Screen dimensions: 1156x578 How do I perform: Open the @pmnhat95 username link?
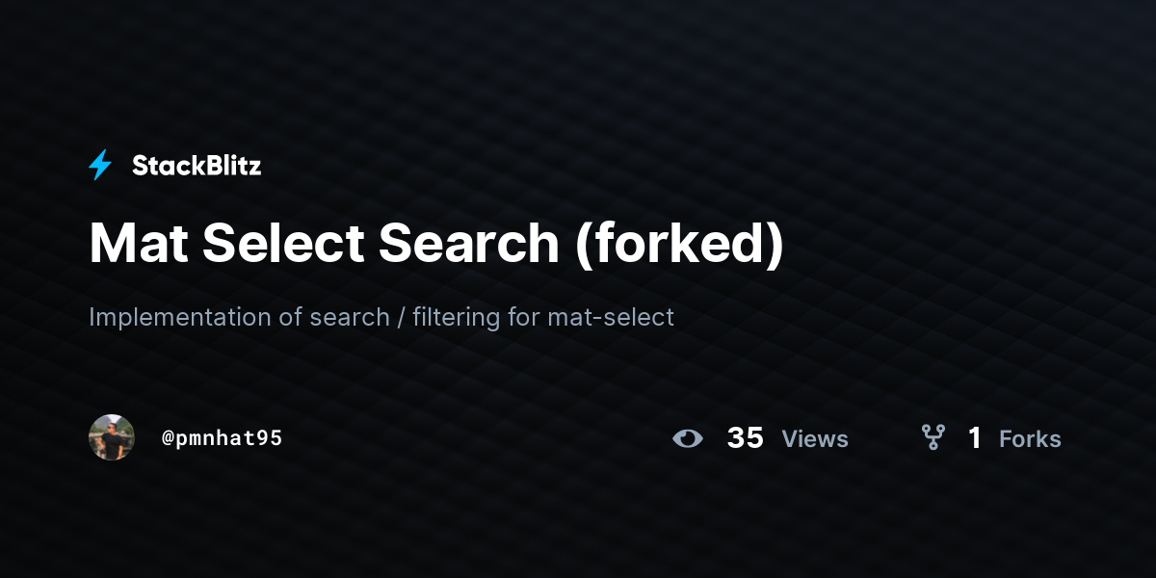pos(223,438)
